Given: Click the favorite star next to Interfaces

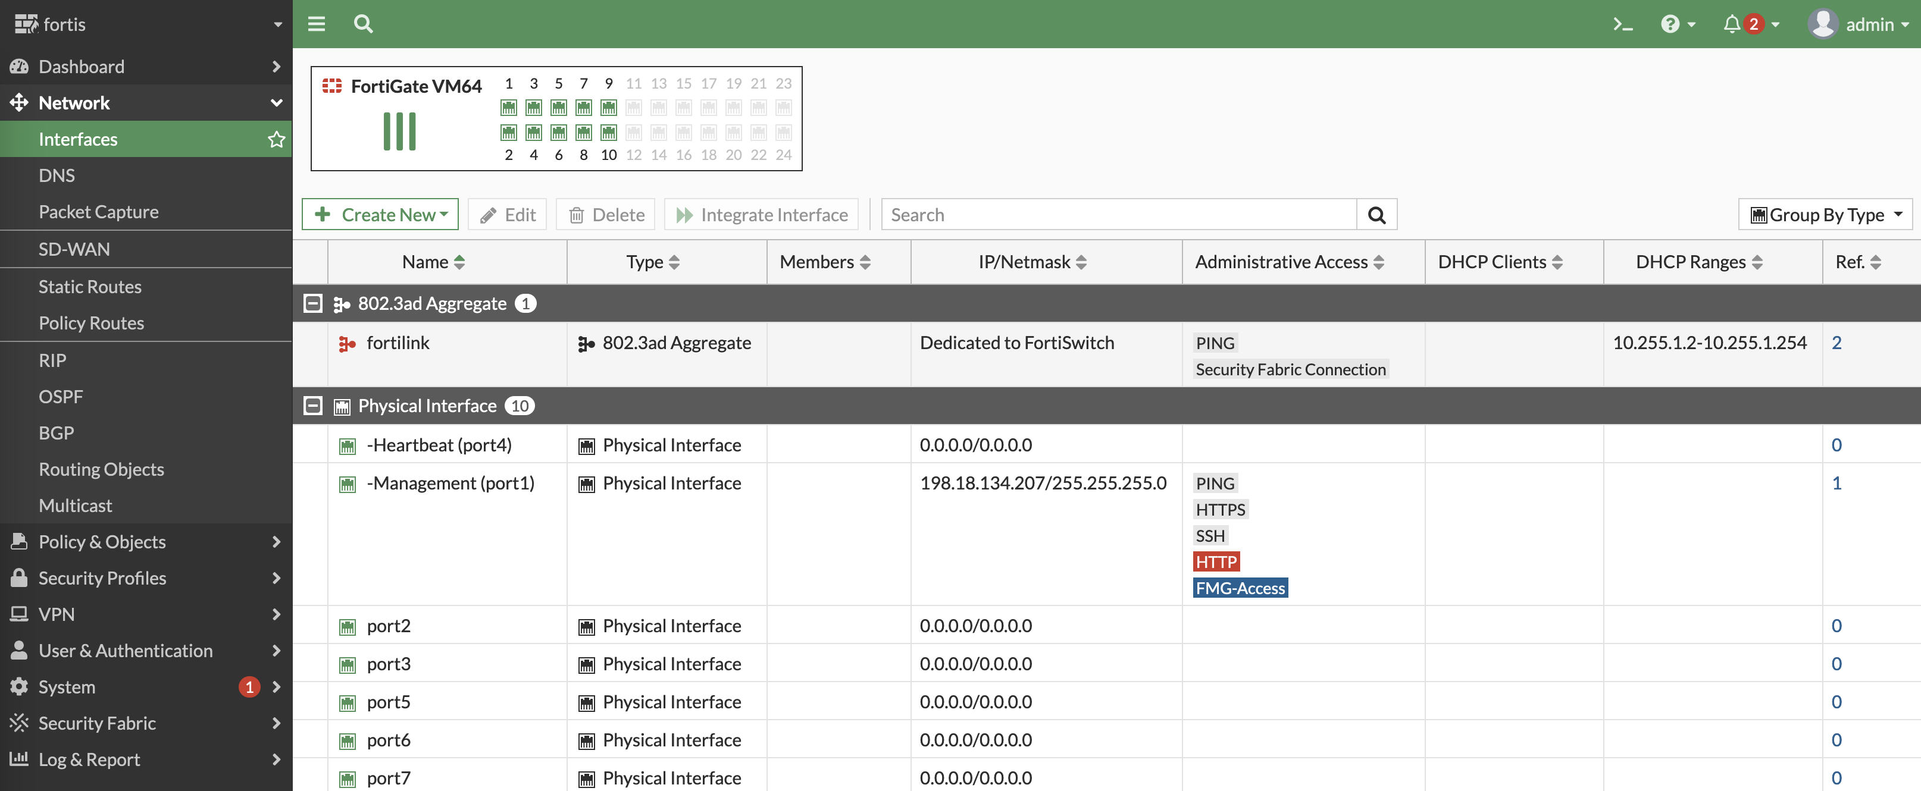Looking at the screenshot, I should click(x=276, y=139).
